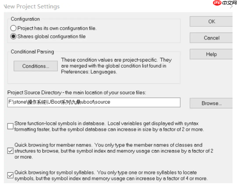
Task: Browse for the project source directory
Action: [211, 103]
